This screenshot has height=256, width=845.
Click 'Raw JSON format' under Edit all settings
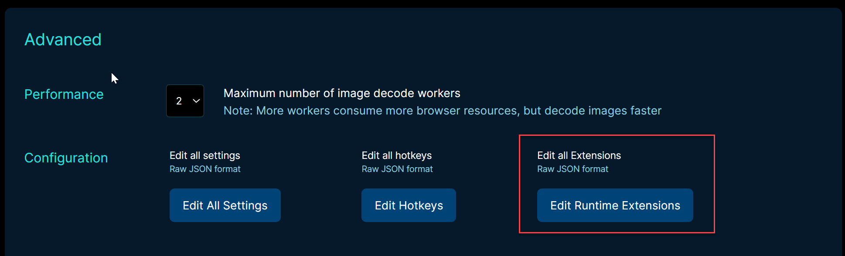point(205,169)
